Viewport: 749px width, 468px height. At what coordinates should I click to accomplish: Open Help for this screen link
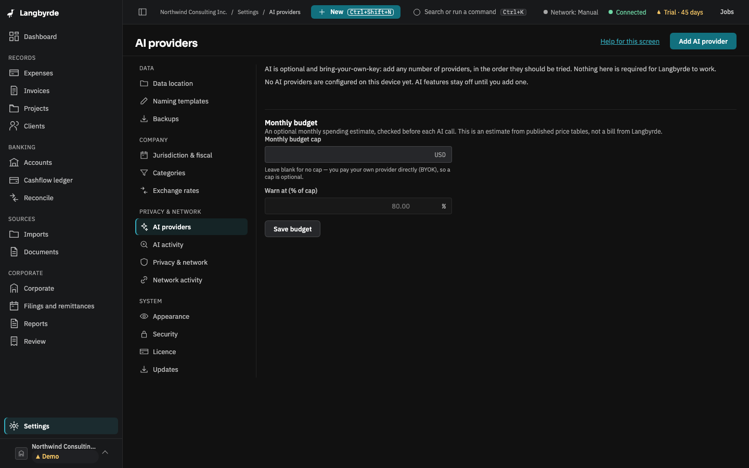coord(630,41)
